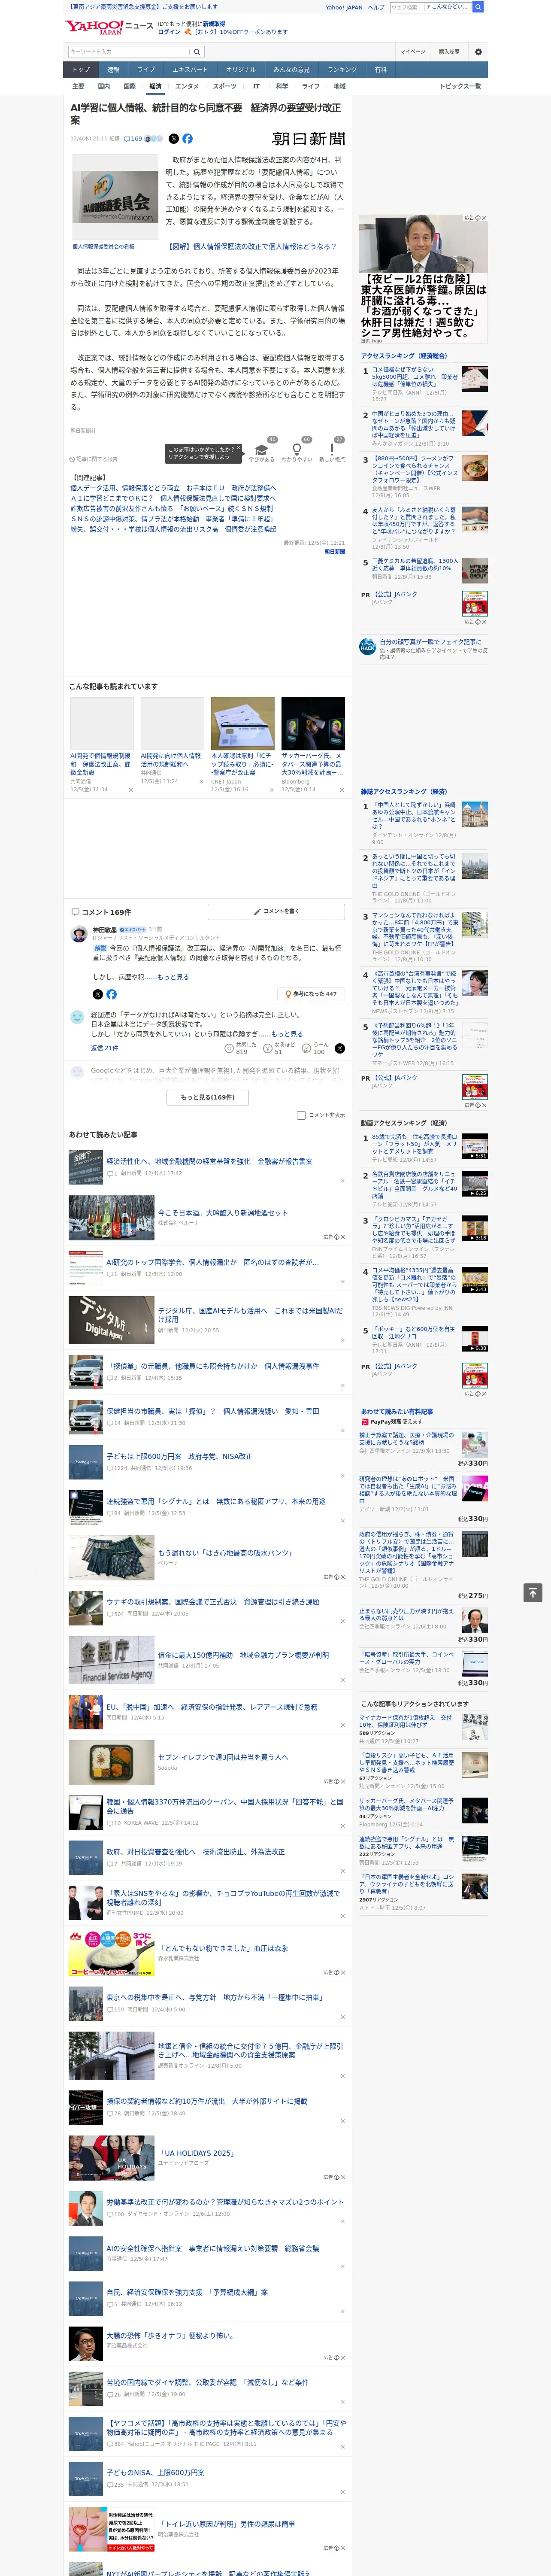
Task: Open the こんなのいい search options dropdown
Action: pos(447,7)
